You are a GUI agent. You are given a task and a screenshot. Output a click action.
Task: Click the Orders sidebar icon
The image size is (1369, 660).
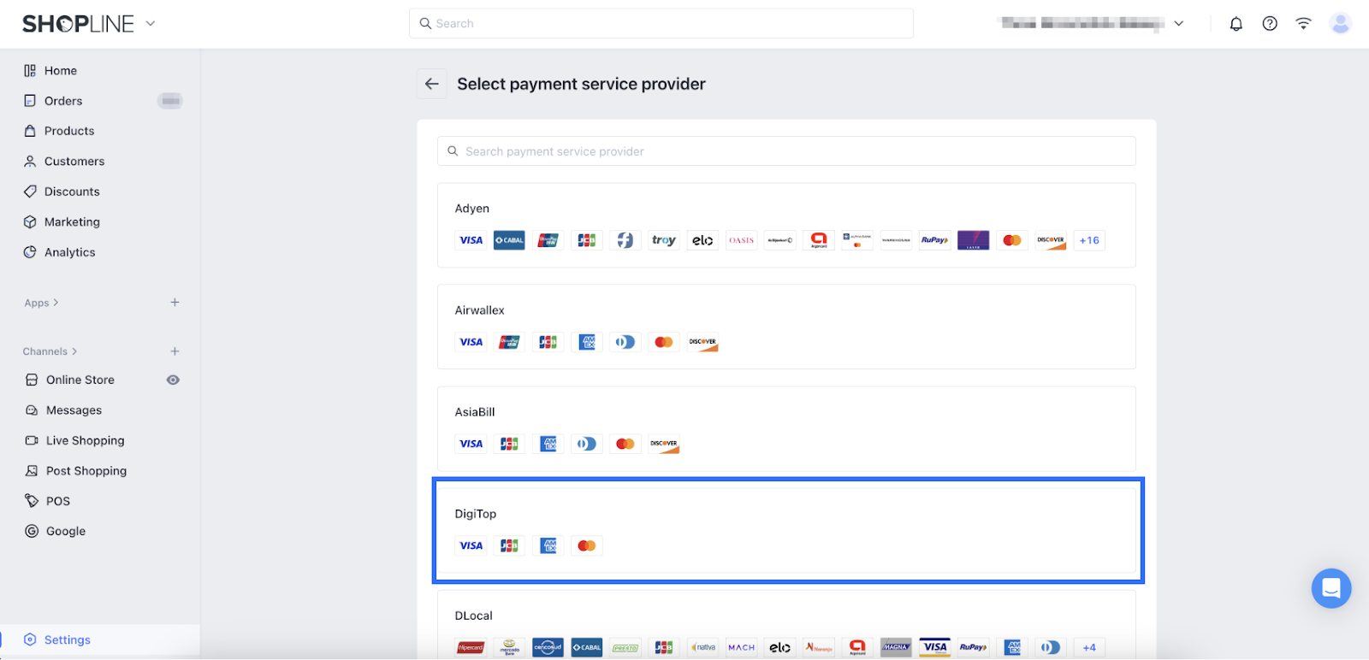[x=30, y=101]
